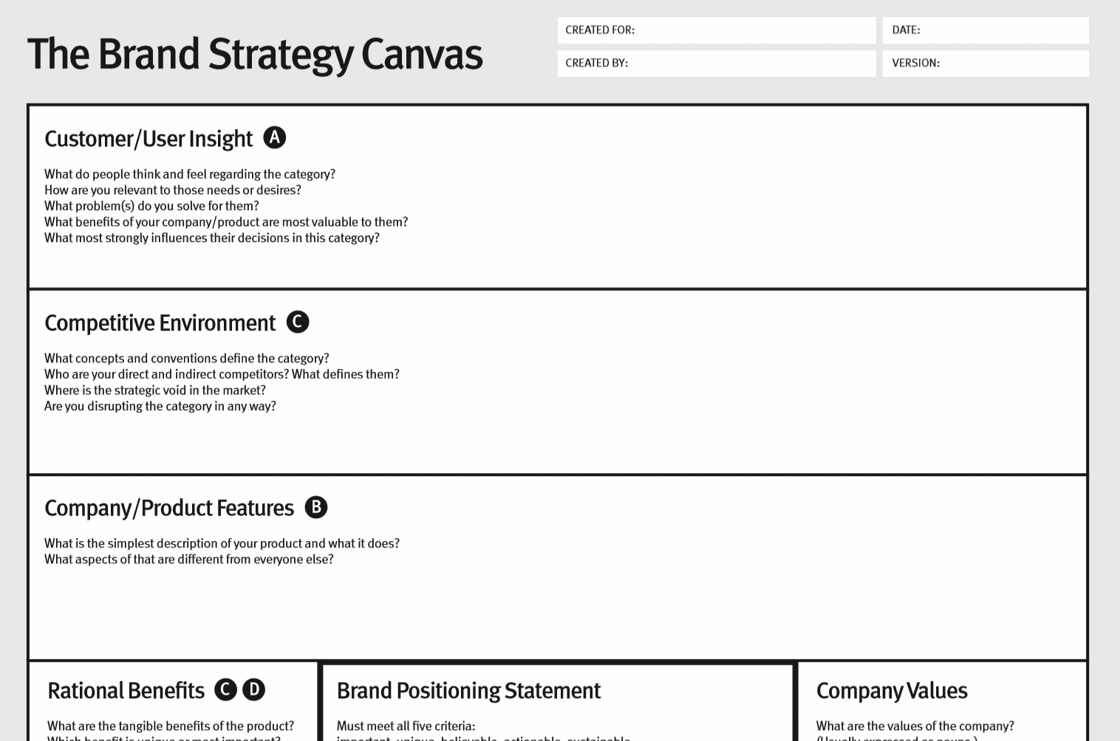Image resolution: width=1120 pixels, height=741 pixels.
Task: Select the Rational Benefits heading
Action: [x=126, y=691]
